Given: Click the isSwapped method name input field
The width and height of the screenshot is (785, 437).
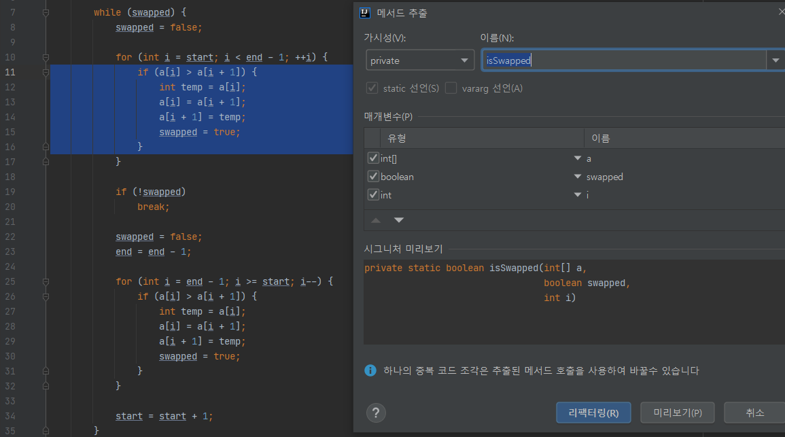Looking at the screenshot, I should point(624,60).
